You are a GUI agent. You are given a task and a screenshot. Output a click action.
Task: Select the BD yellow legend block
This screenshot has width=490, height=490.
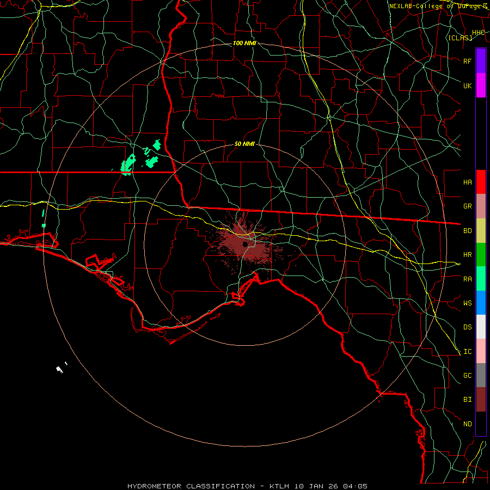pos(481,231)
